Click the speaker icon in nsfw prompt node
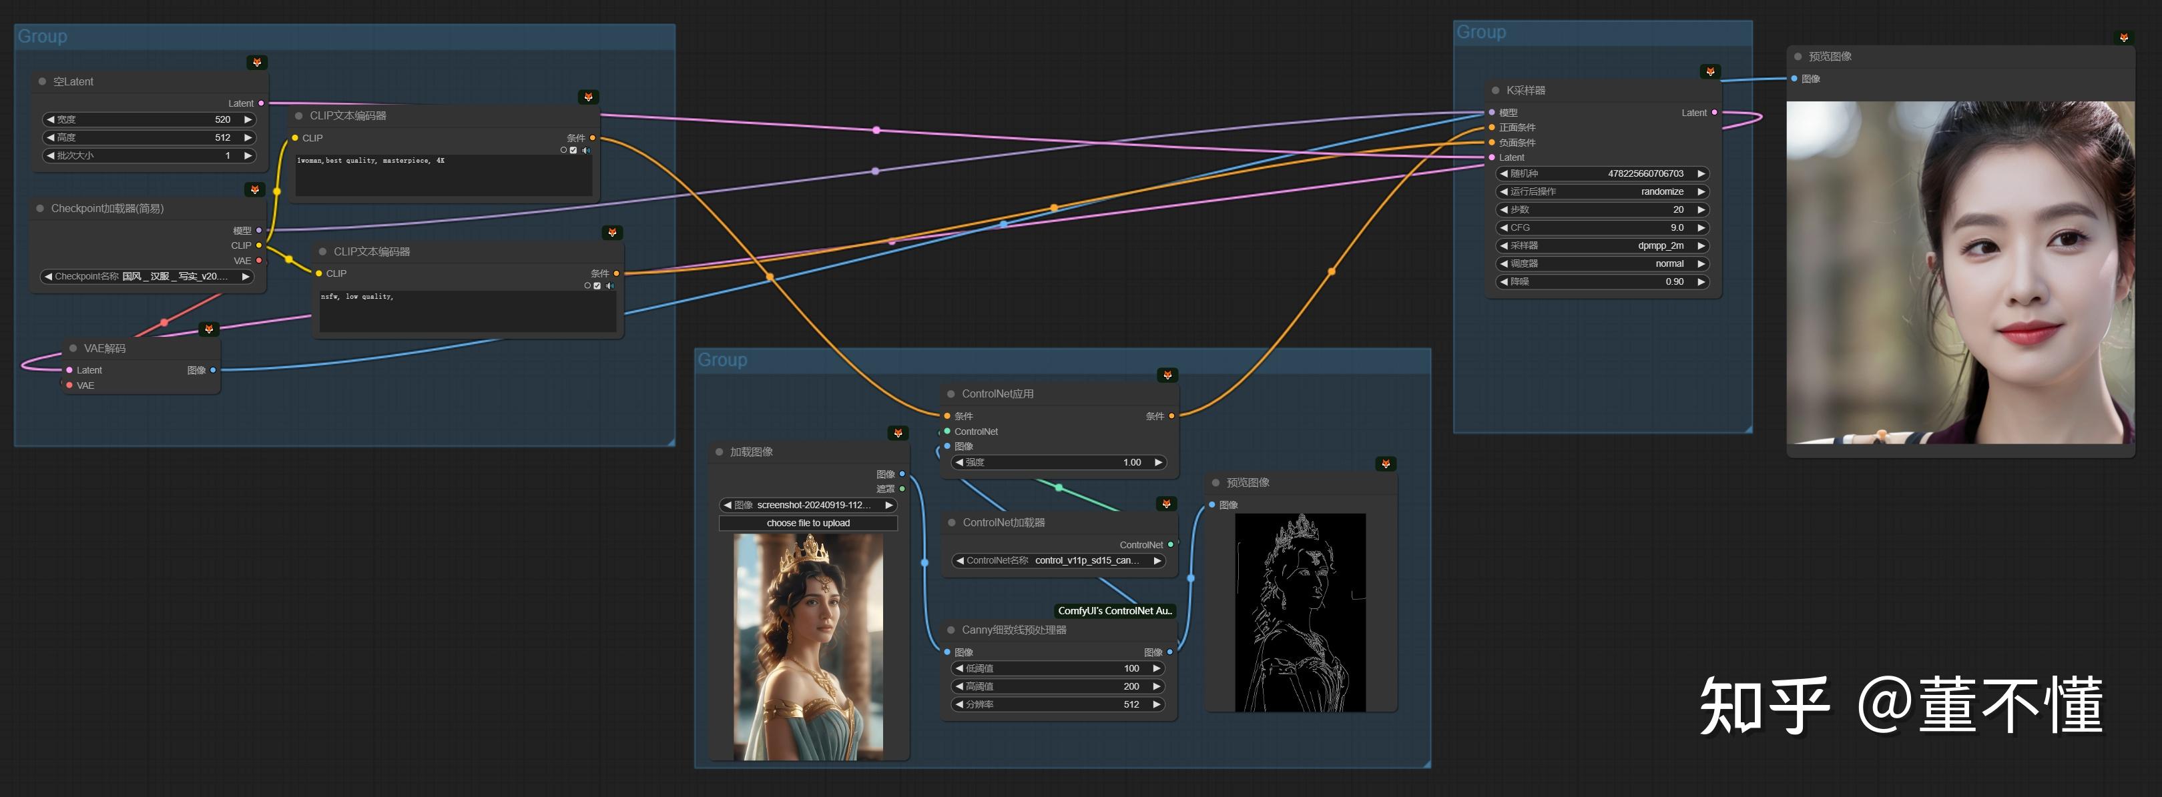 point(609,286)
